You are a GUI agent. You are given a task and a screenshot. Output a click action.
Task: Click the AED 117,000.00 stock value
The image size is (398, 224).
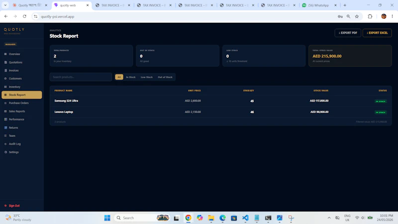[x=319, y=101]
